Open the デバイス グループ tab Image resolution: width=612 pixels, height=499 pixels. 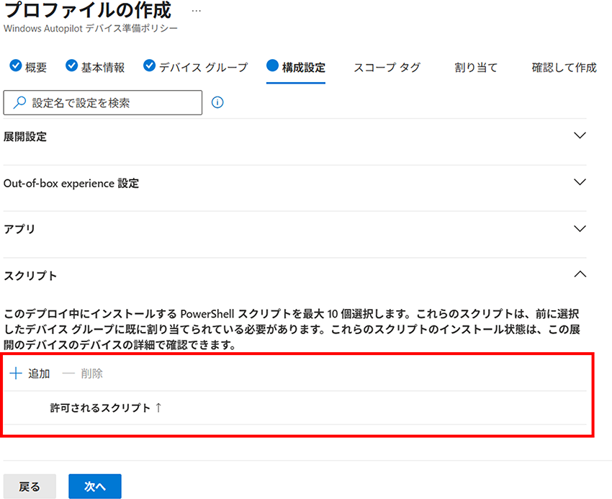pos(196,67)
